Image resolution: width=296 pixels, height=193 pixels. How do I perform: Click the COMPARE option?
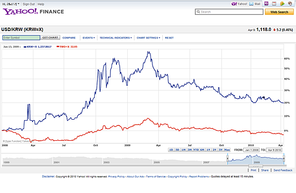click(69, 38)
